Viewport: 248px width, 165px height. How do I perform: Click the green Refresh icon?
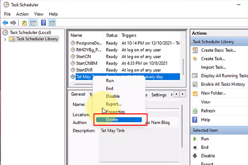(195, 111)
